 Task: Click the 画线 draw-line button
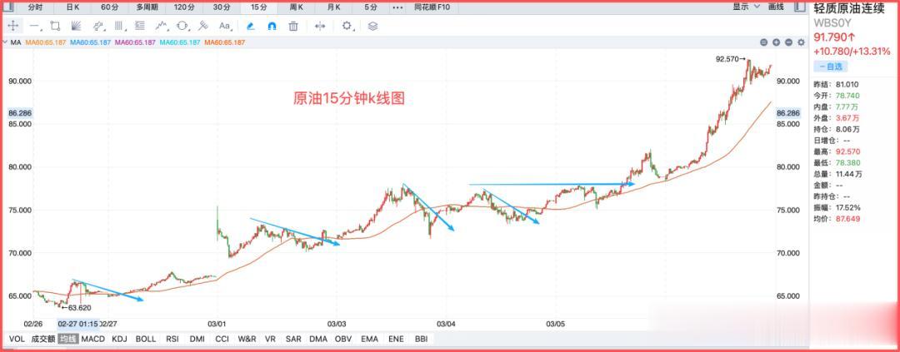[x=776, y=7]
